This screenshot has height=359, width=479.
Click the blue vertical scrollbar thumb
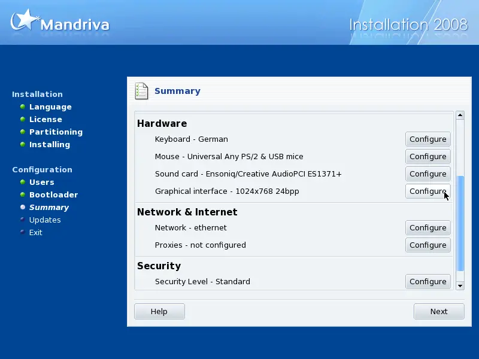(x=460, y=223)
